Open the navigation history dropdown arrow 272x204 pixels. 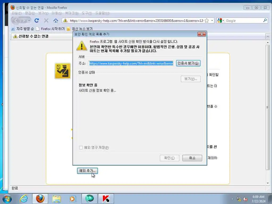tap(29, 21)
